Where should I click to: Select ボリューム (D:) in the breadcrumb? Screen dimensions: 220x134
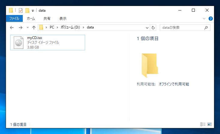(70, 27)
